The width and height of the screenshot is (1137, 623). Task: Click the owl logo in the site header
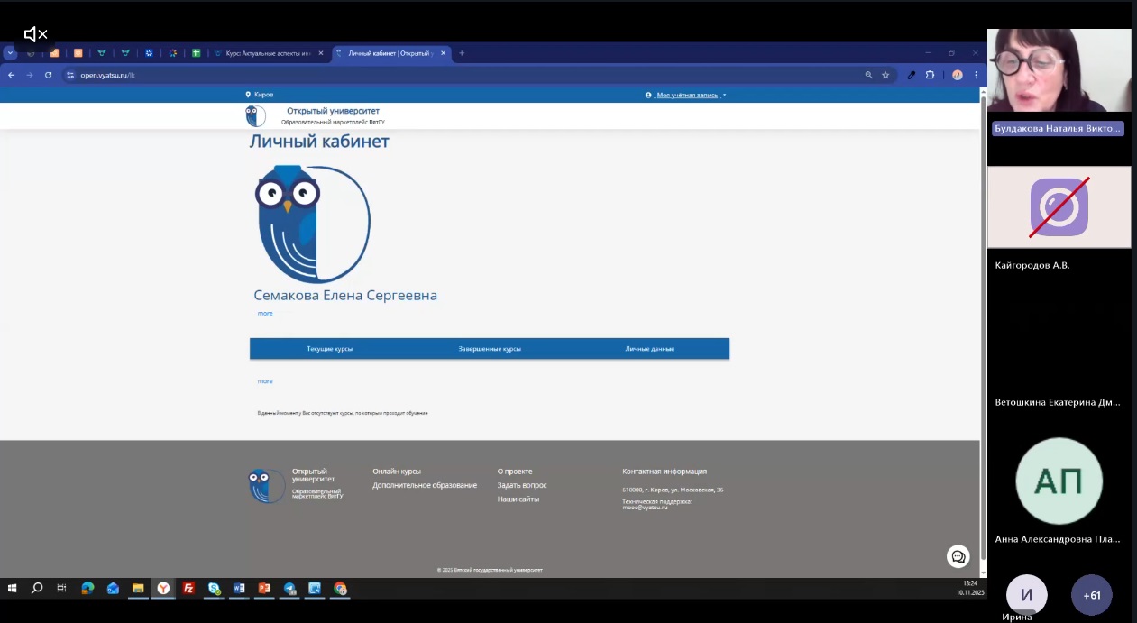tap(255, 116)
